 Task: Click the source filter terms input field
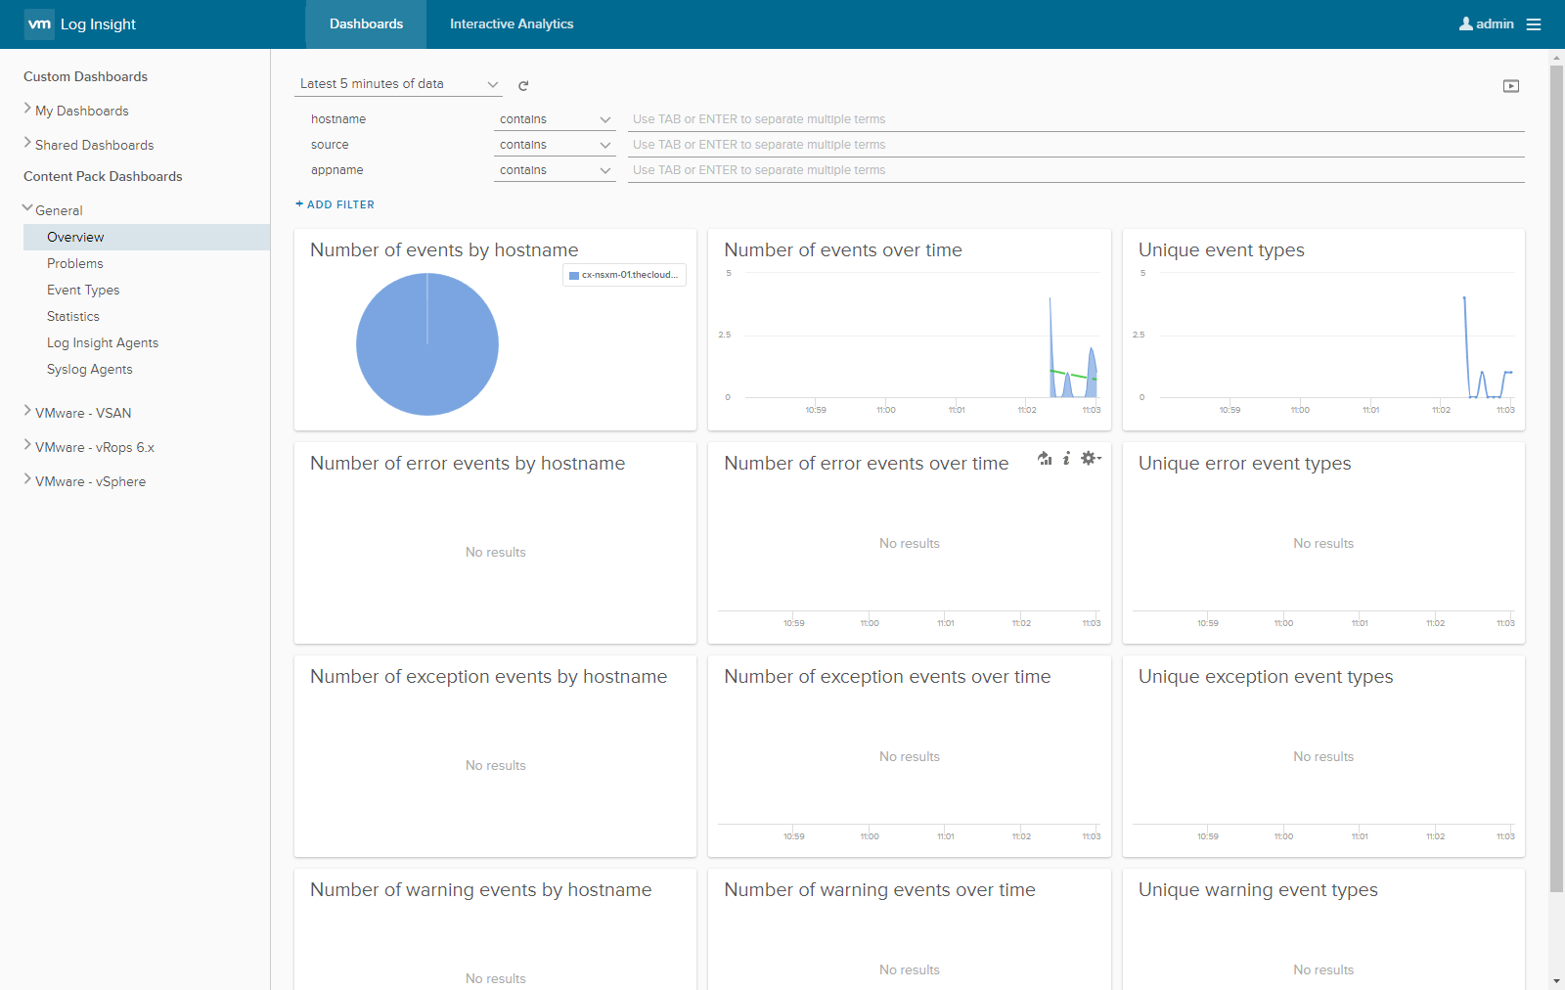pyautogui.click(x=1075, y=145)
